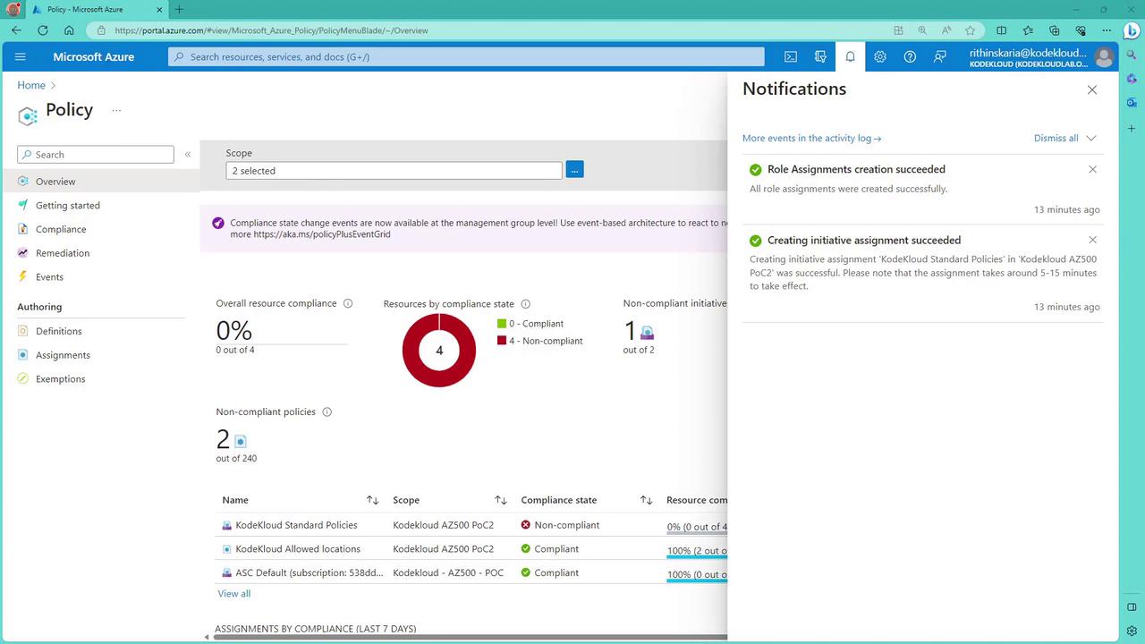This screenshot has height=644, width=1145.
Task: Click the Policy service icon in the header
Action: click(28, 114)
